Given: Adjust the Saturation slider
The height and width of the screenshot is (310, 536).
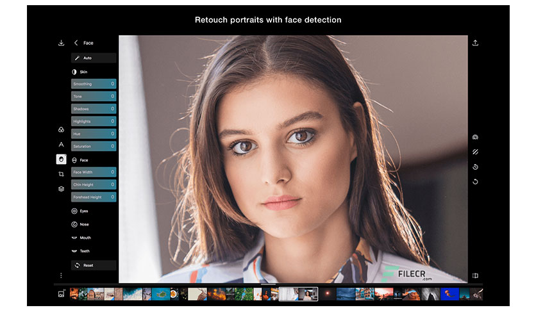Looking at the screenshot, I should pyautogui.click(x=94, y=146).
